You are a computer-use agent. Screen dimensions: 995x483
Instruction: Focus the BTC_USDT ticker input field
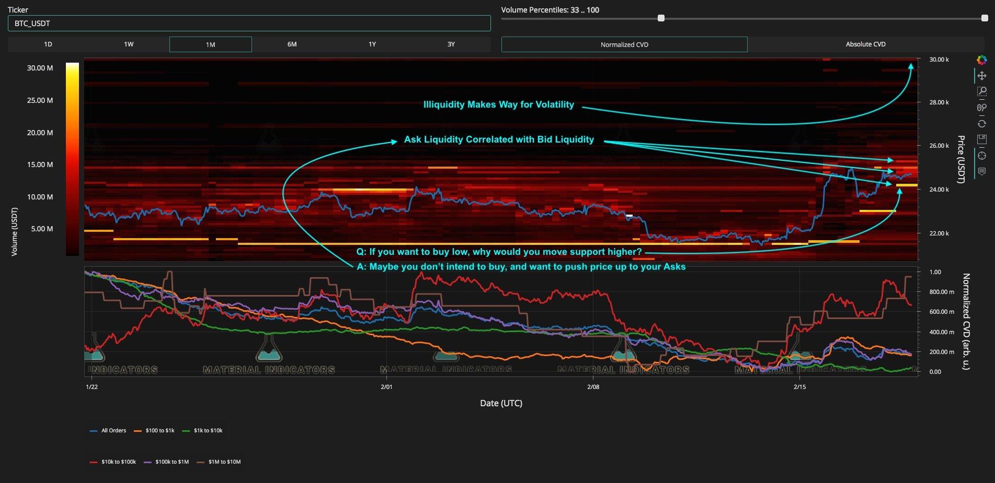(249, 23)
